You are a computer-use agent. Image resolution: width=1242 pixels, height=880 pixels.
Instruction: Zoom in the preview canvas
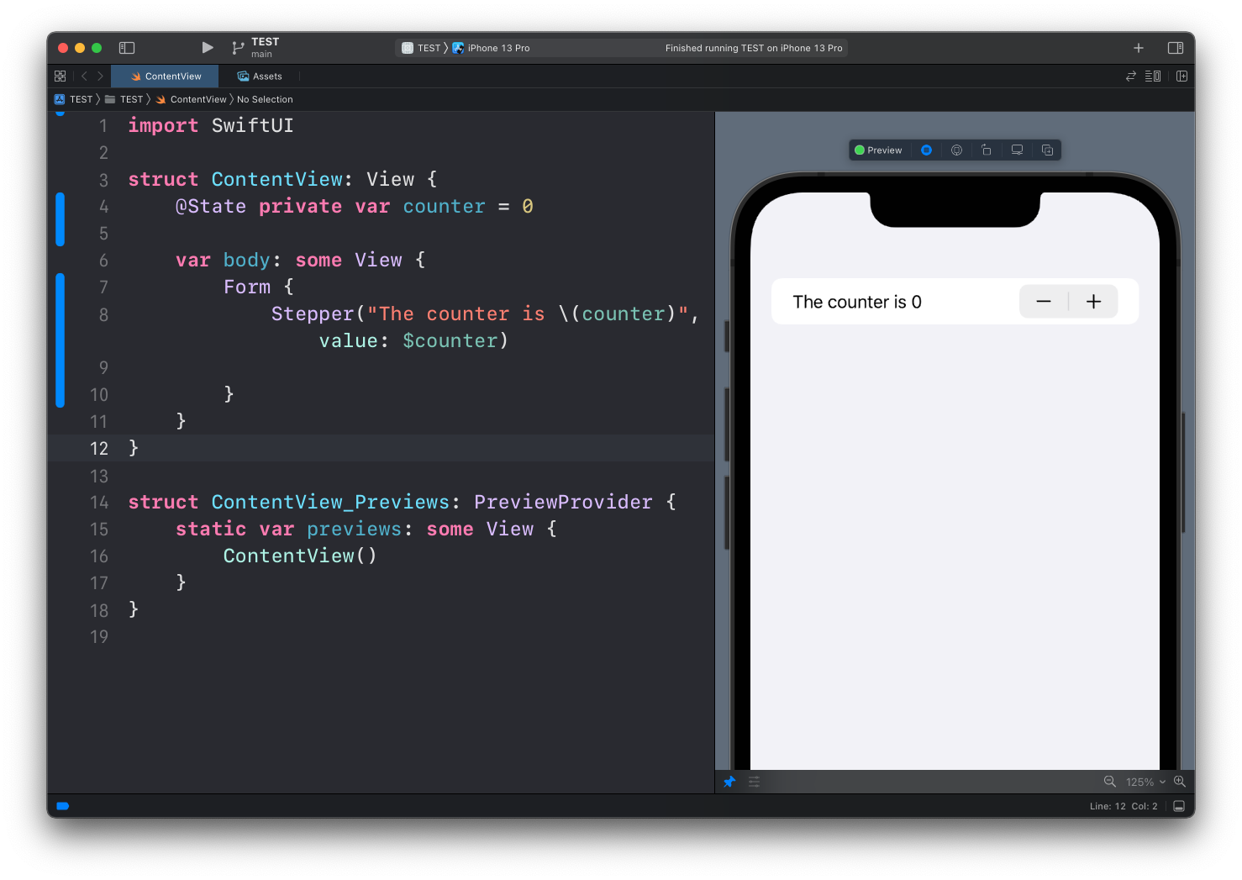coord(1180,782)
